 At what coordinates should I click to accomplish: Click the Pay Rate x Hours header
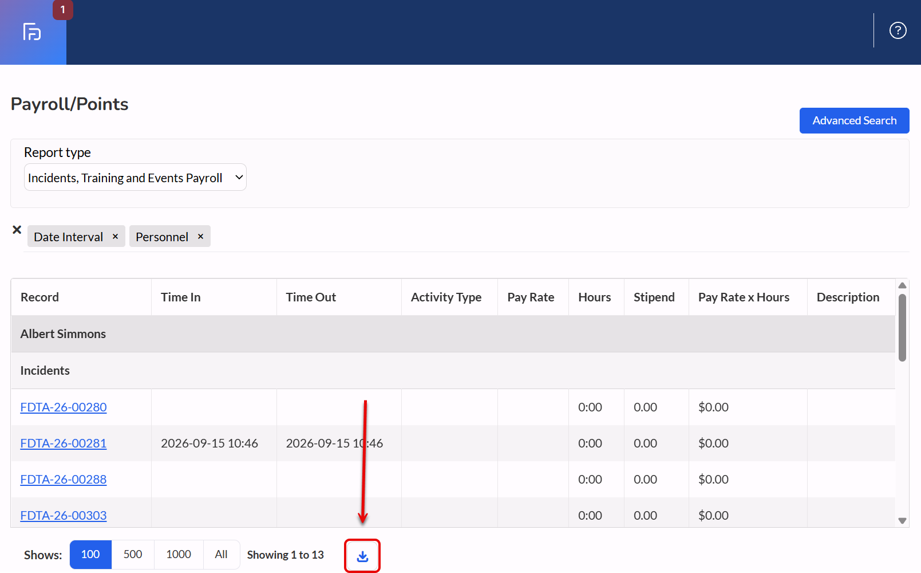click(x=748, y=297)
